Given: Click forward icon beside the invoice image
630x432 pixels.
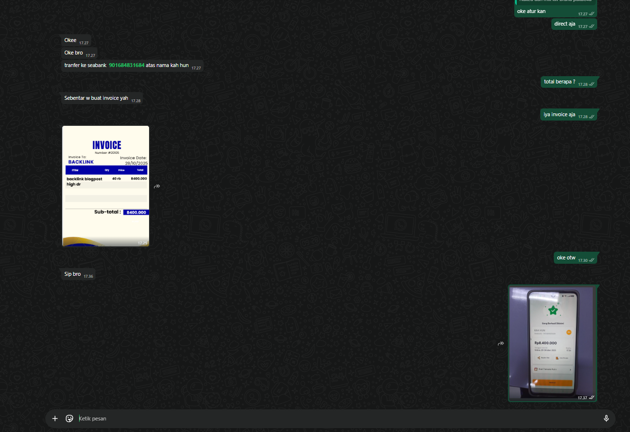Looking at the screenshot, I should tap(157, 186).
